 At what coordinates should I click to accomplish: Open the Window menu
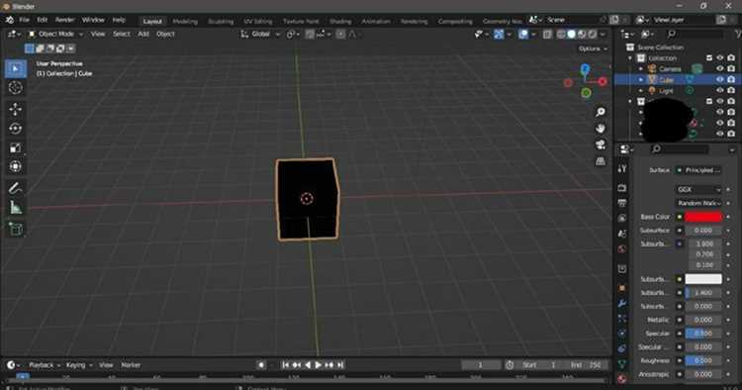coord(93,20)
